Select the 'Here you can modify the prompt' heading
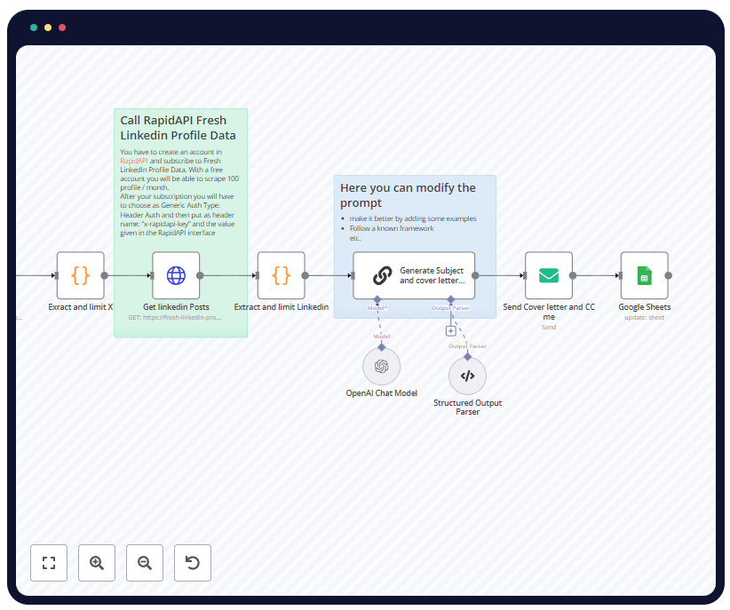 click(408, 195)
